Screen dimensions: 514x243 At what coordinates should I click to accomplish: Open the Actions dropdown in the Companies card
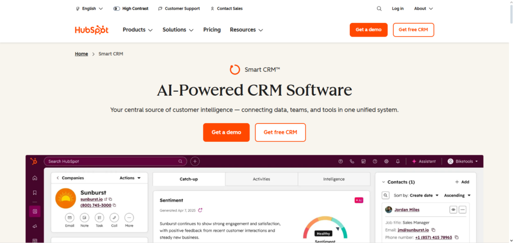tap(130, 178)
